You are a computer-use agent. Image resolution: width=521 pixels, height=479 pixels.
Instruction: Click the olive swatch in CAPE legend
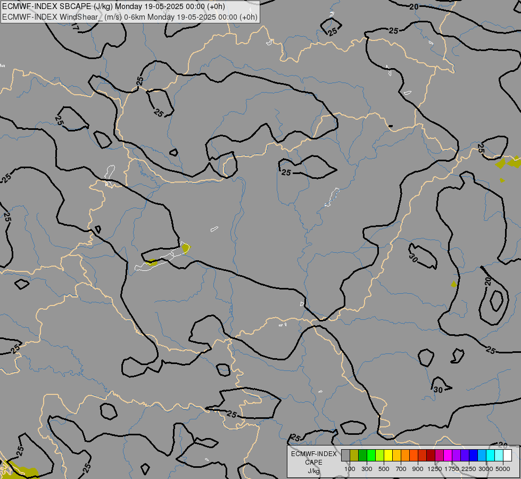(x=354, y=455)
